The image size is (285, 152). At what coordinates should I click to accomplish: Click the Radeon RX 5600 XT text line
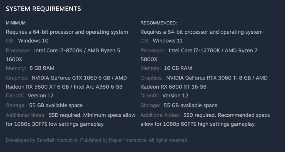64,87
